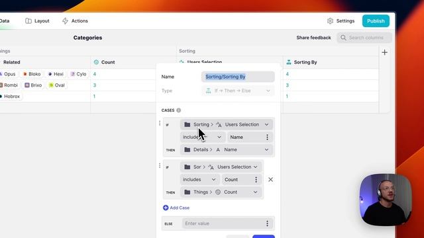Open the Actions tab

[x=75, y=20]
